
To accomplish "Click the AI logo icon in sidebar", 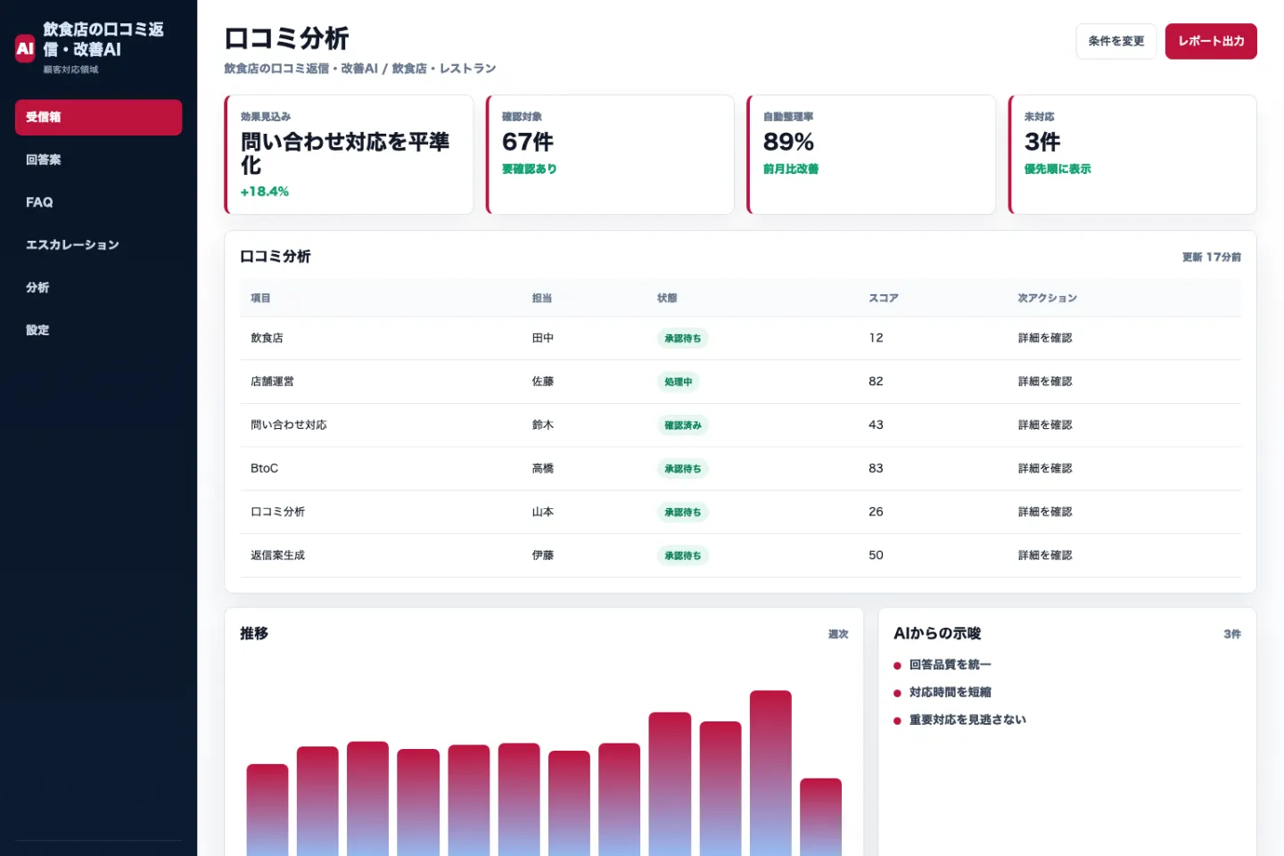I will point(25,48).
